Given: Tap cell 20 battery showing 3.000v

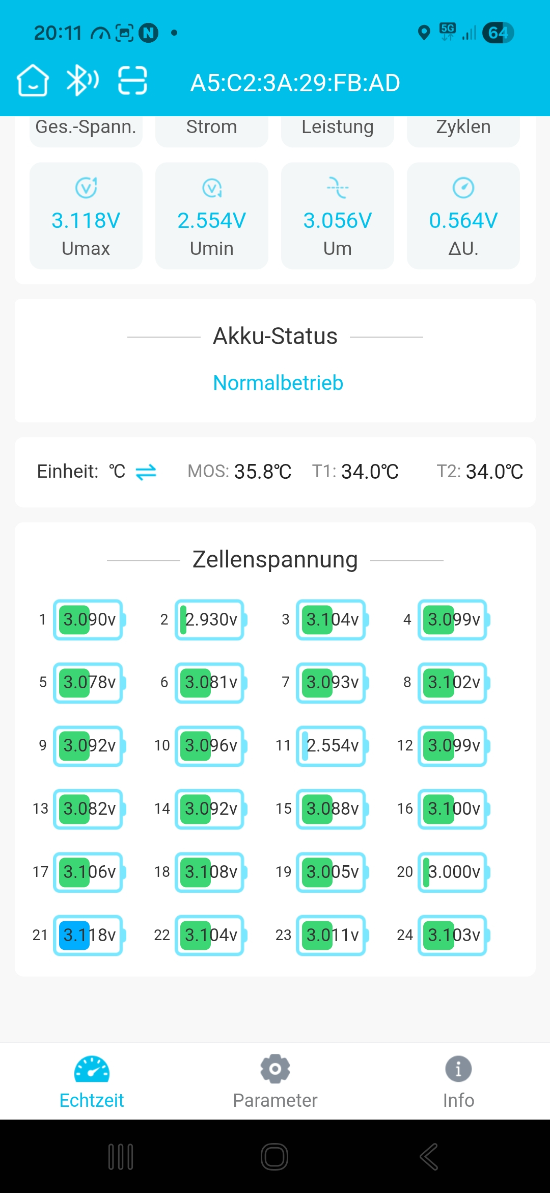Looking at the screenshot, I should tap(454, 872).
